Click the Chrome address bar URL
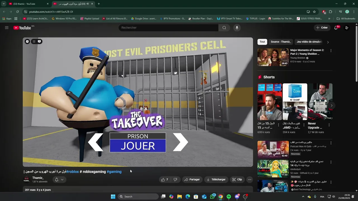 [51, 12]
